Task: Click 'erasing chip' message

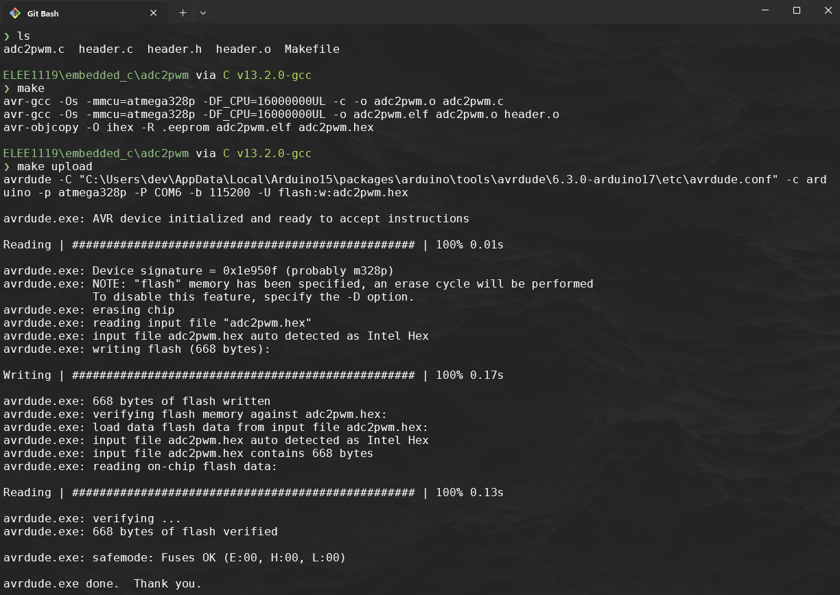Action: 89,310
